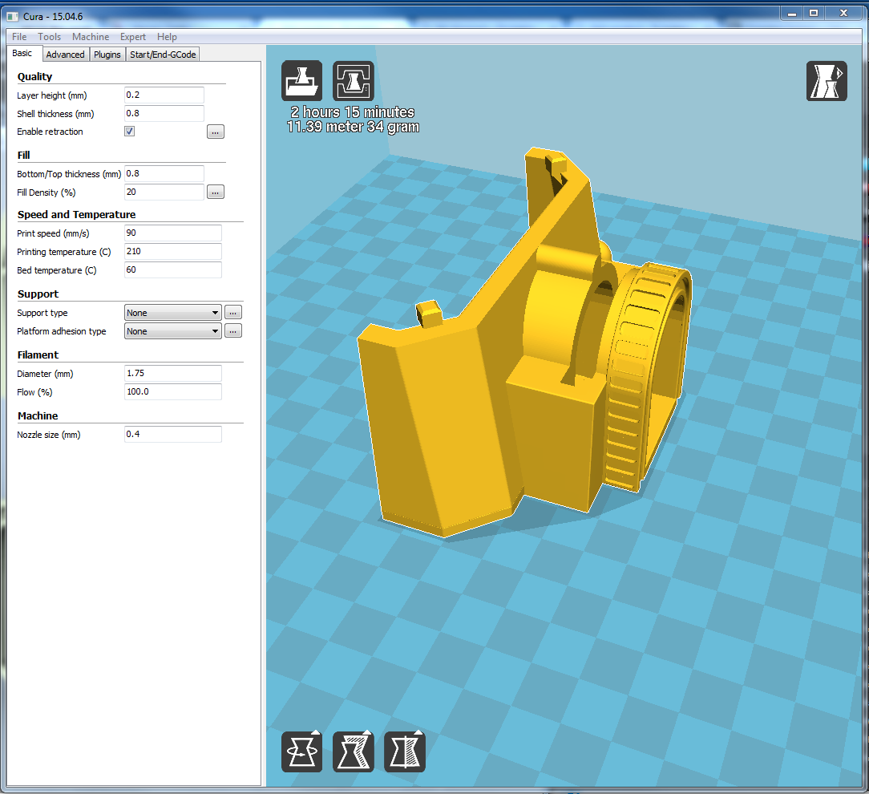869x794 pixels.
Task: Select the Scale model tool
Action: [x=353, y=751]
